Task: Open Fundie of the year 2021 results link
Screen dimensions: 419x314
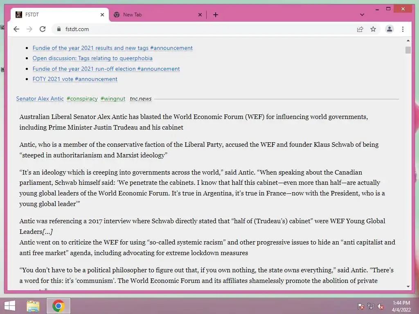Action: click(113, 48)
